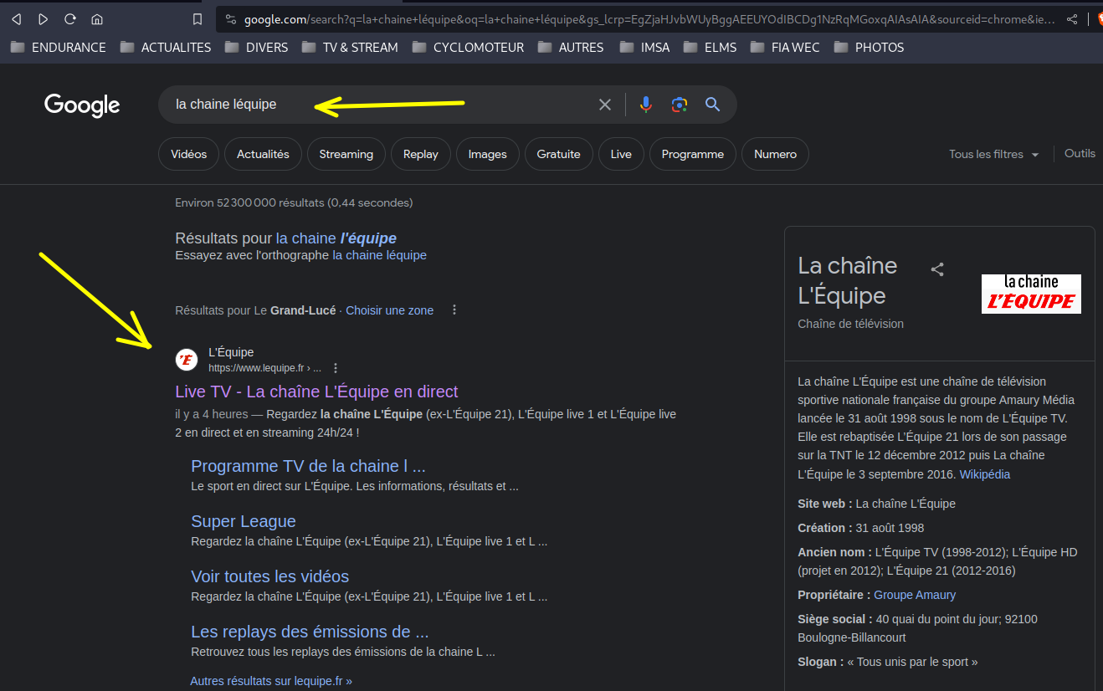Screen dimensions: 1103x691
Task: Expand the Tous les filtres dropdown
Action: (x=994, y=154)
